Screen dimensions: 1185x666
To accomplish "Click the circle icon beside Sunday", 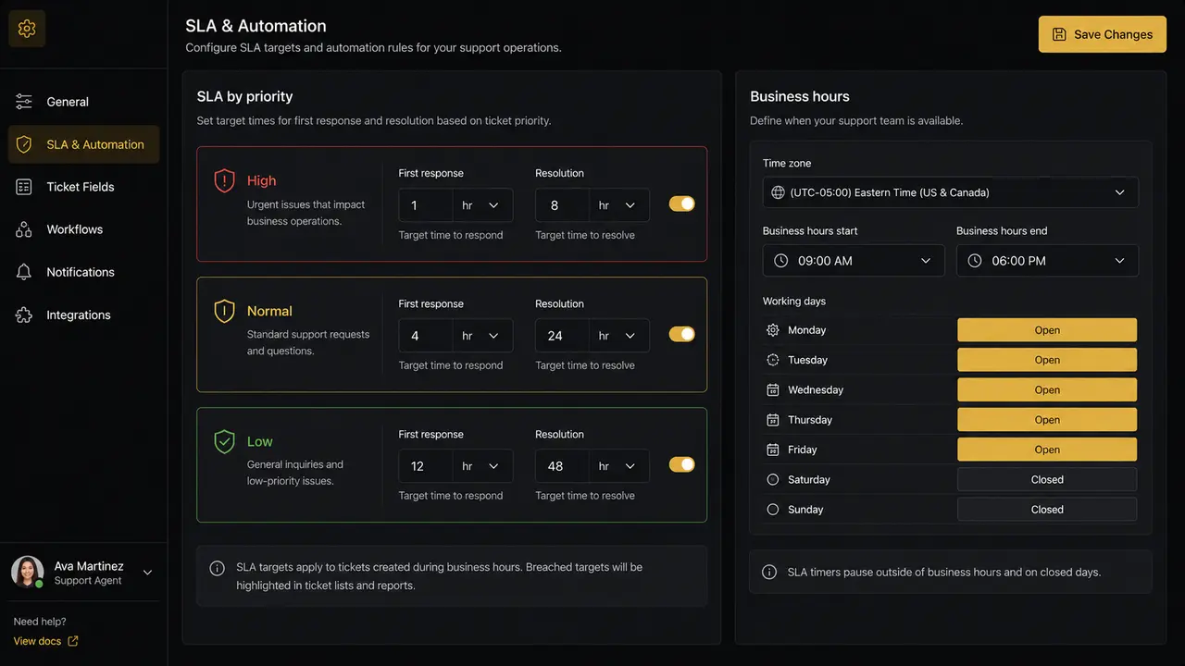I will (x=773, y=510).
